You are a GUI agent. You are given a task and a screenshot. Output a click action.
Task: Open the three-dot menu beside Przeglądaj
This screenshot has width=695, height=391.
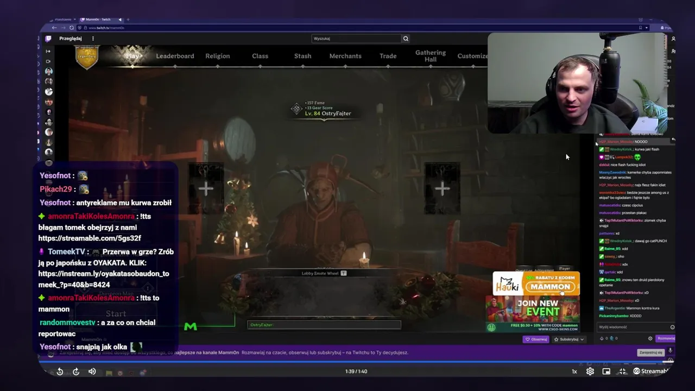click(x=93, y=39)
